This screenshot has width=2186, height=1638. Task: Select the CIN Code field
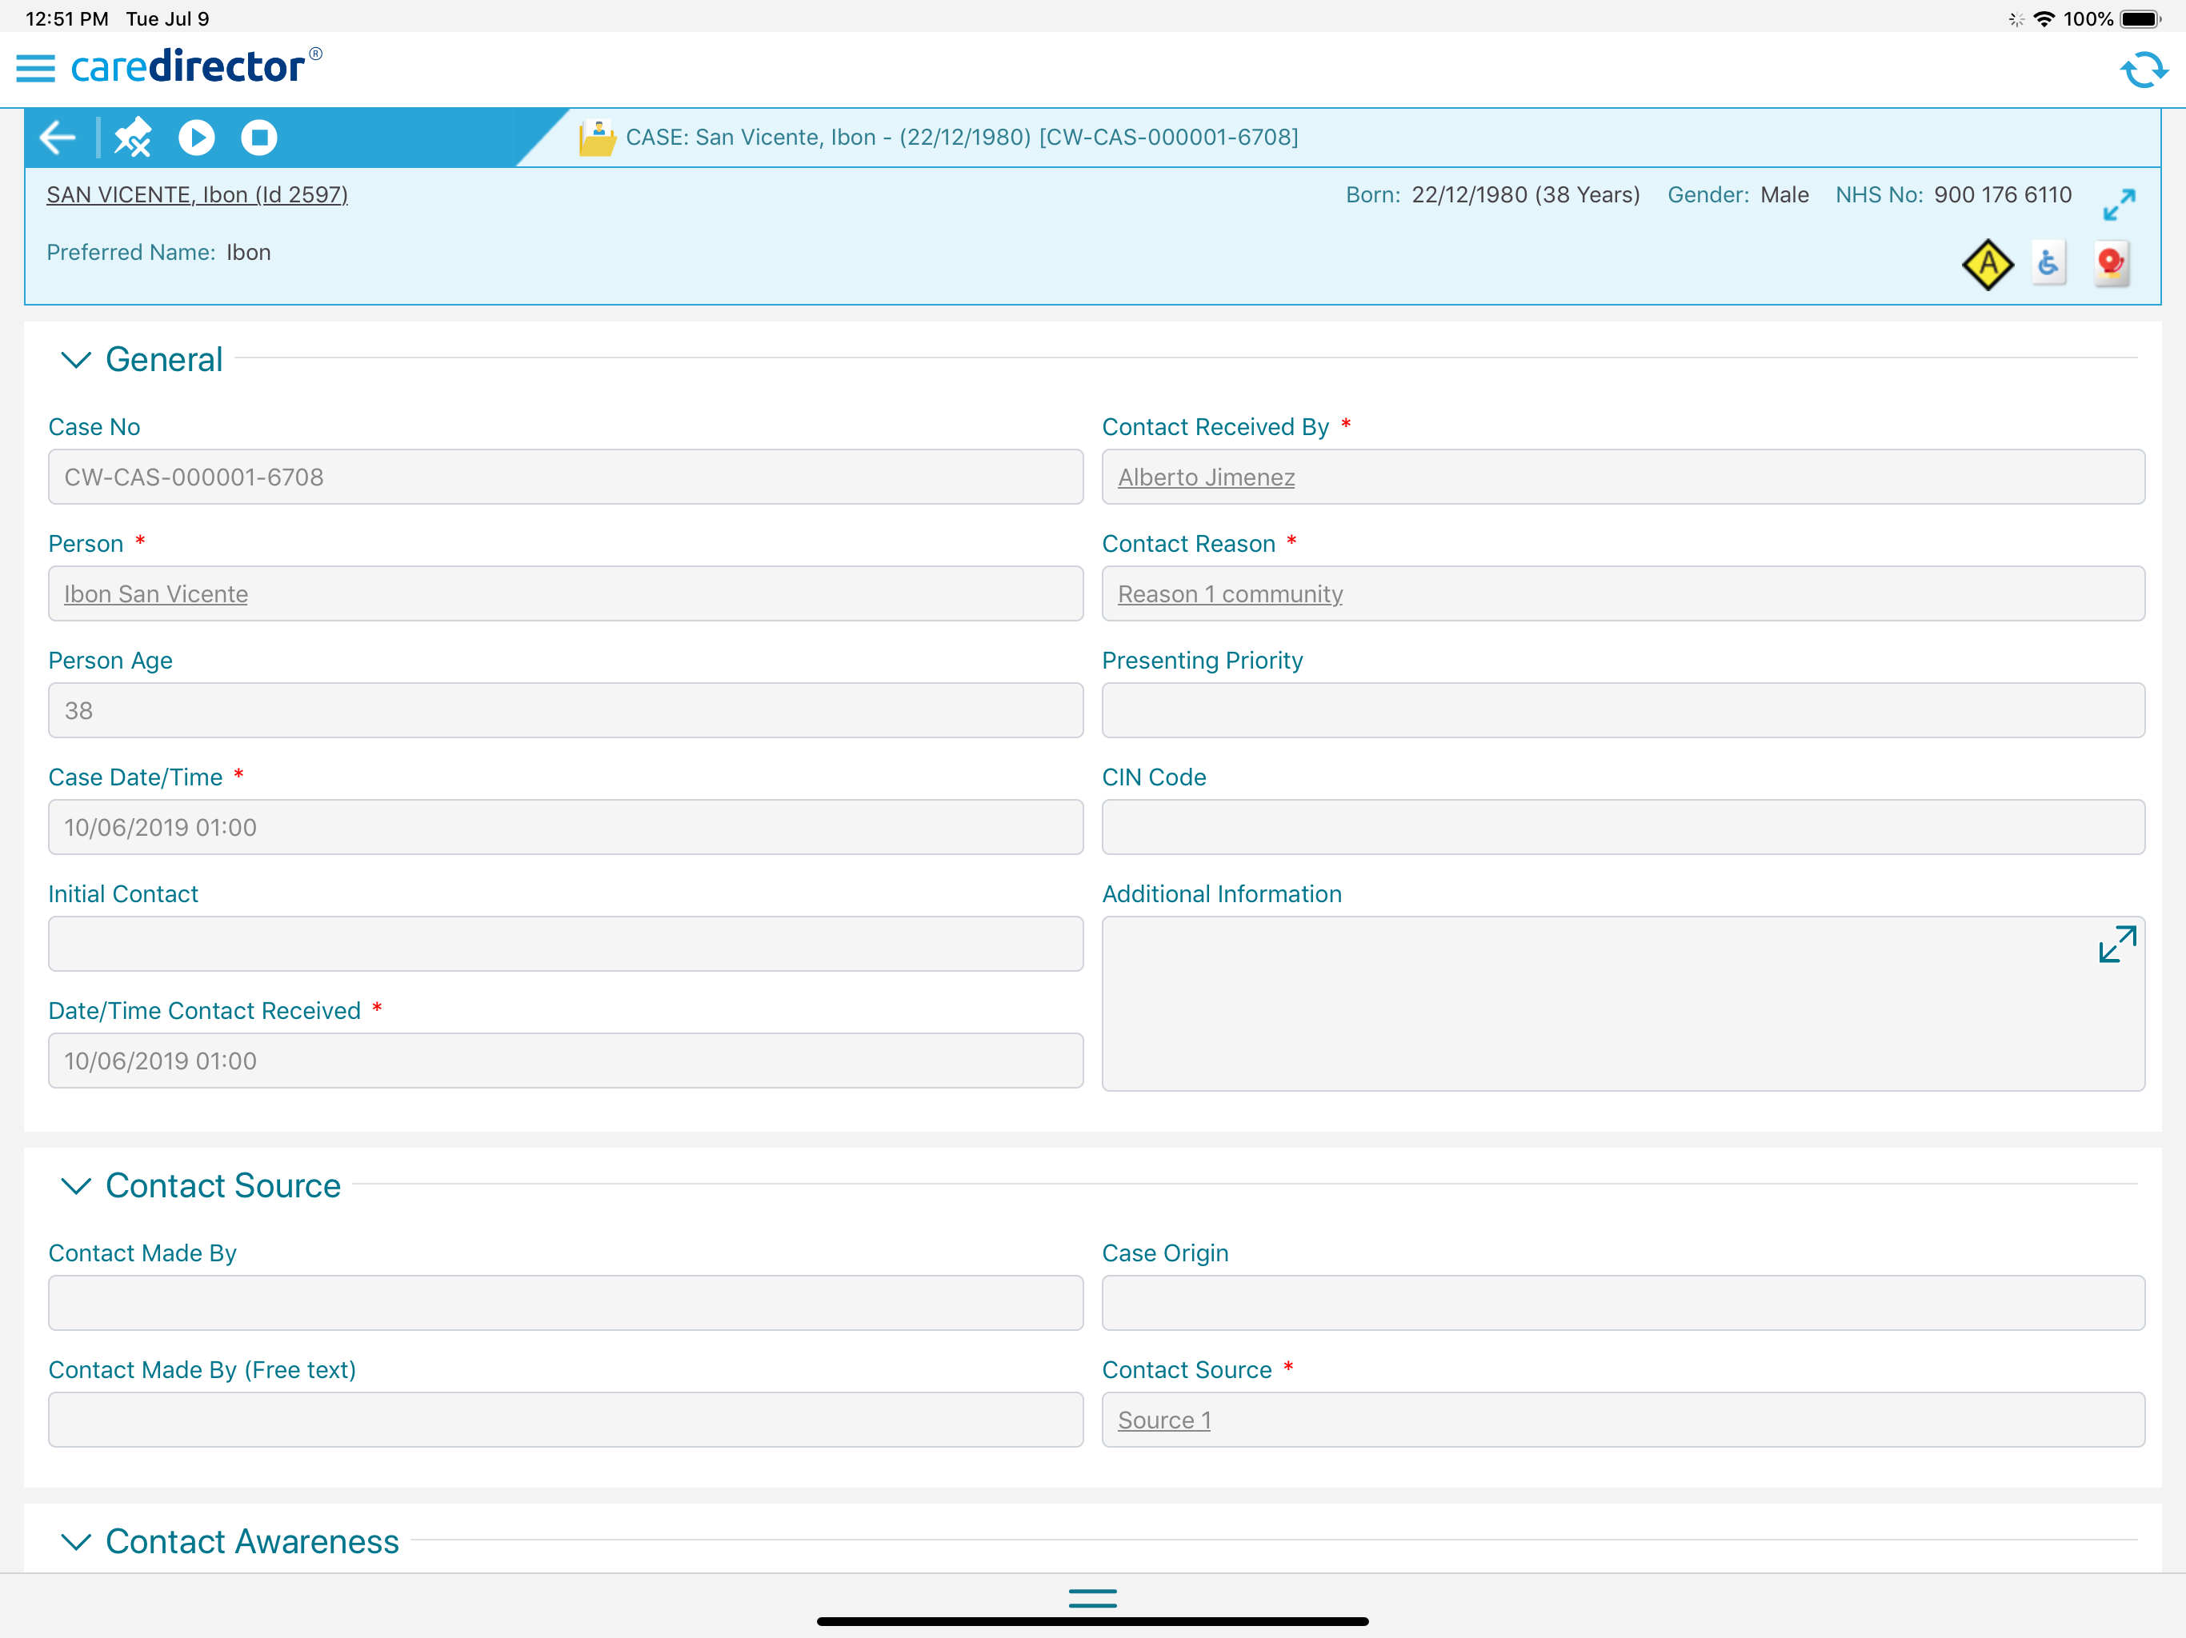pyautogui.click(x=1623, y=827)
